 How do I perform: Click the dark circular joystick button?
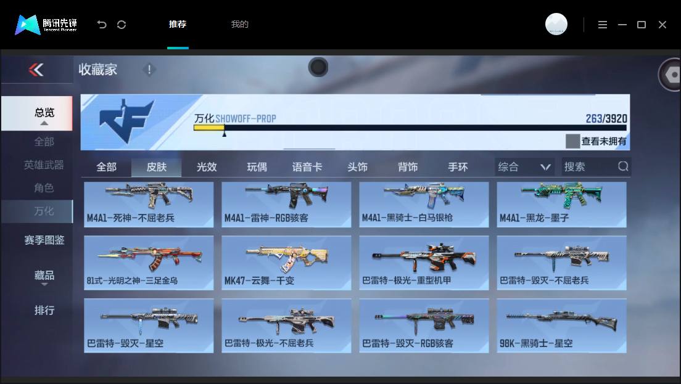(x=318, y=67)
